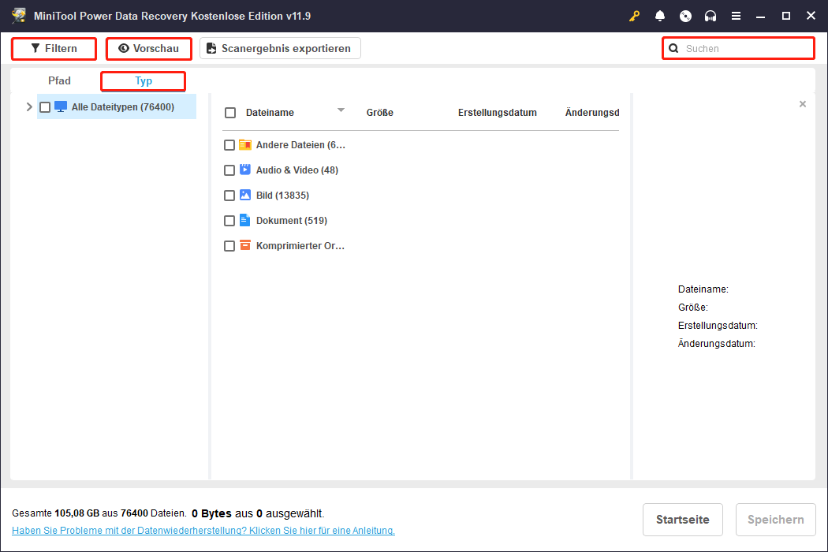Expand the Alle Dateitypen tree node
Image resolution: width=828 pixels, height=552 pixels.
29,106
